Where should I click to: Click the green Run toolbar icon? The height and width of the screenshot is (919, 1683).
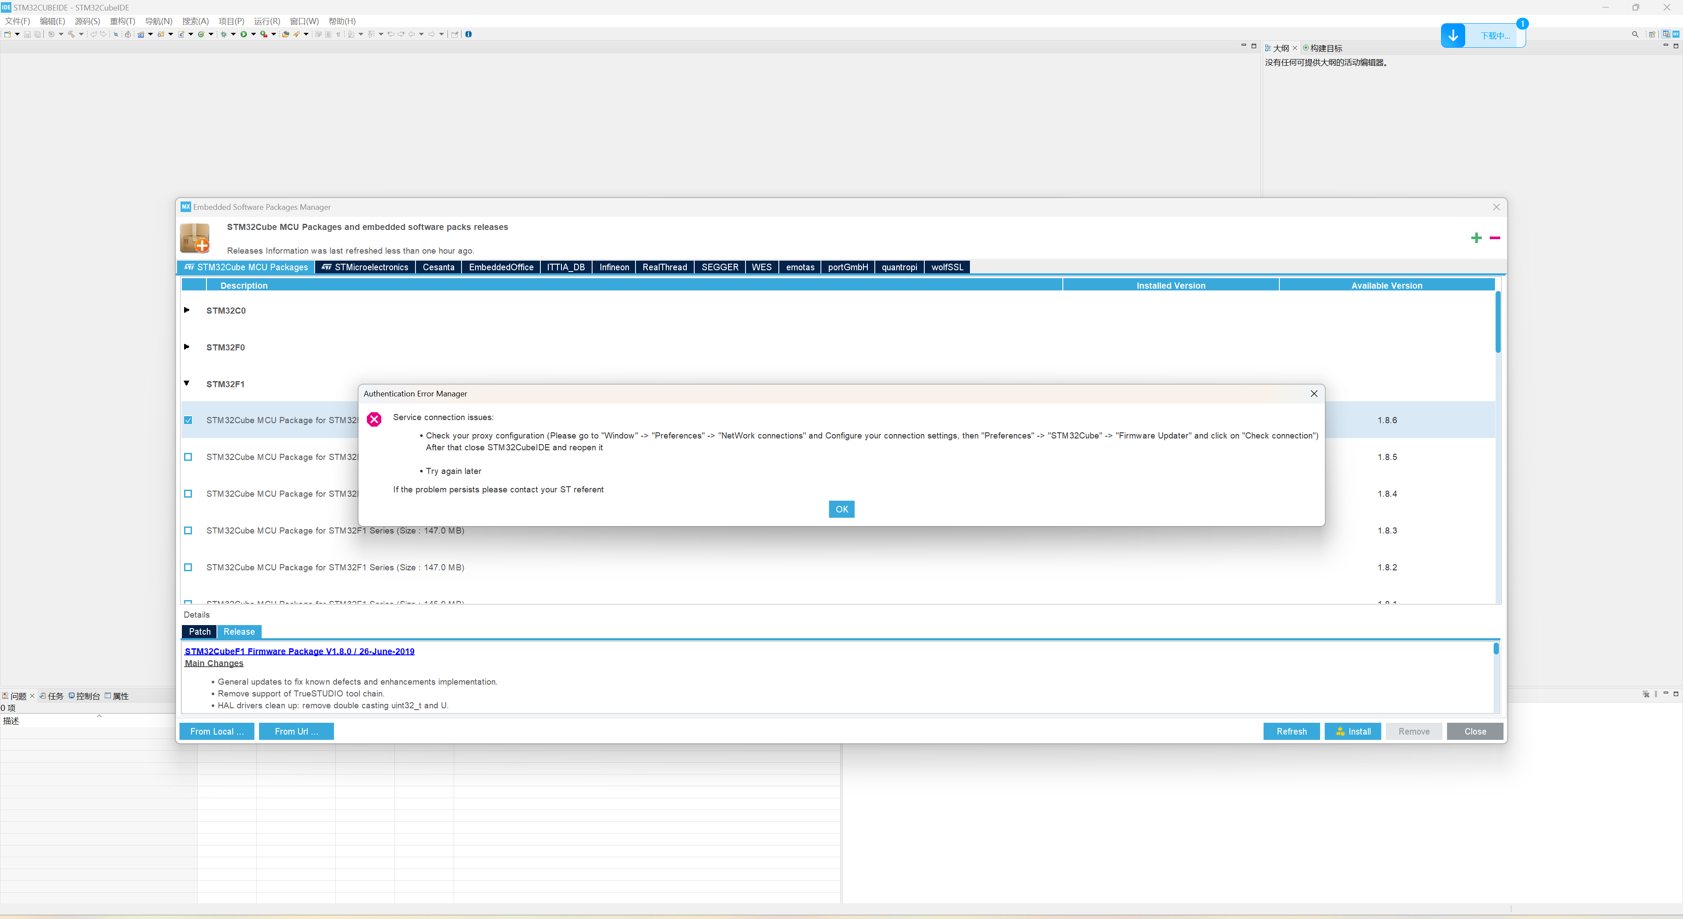(245, 34)
